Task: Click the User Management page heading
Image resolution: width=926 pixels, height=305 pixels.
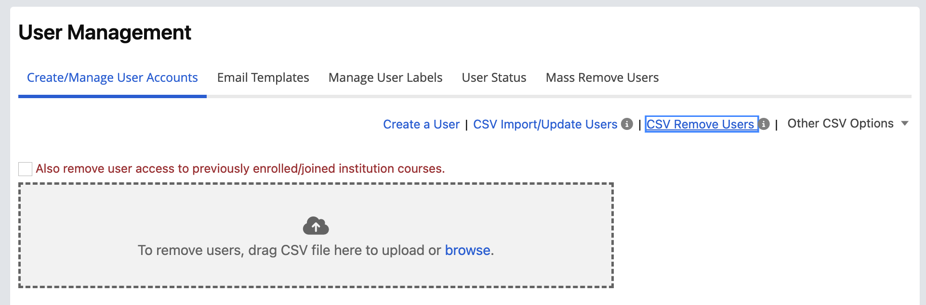Action: (x=105, y=33)
